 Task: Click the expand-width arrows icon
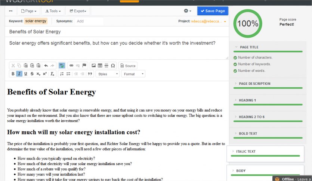coord(11,11)
